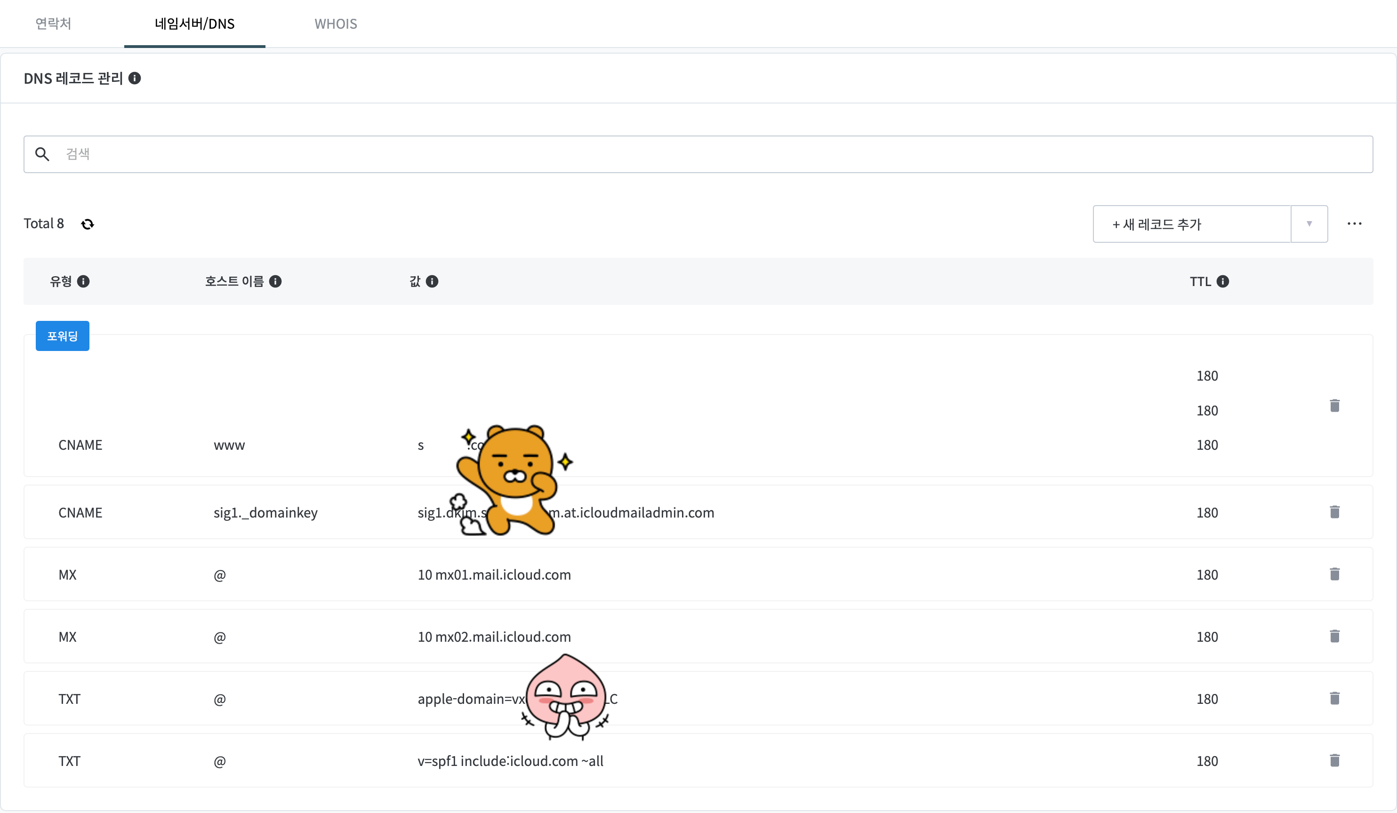Switch to the 연락처 tab

click(53, 24)
